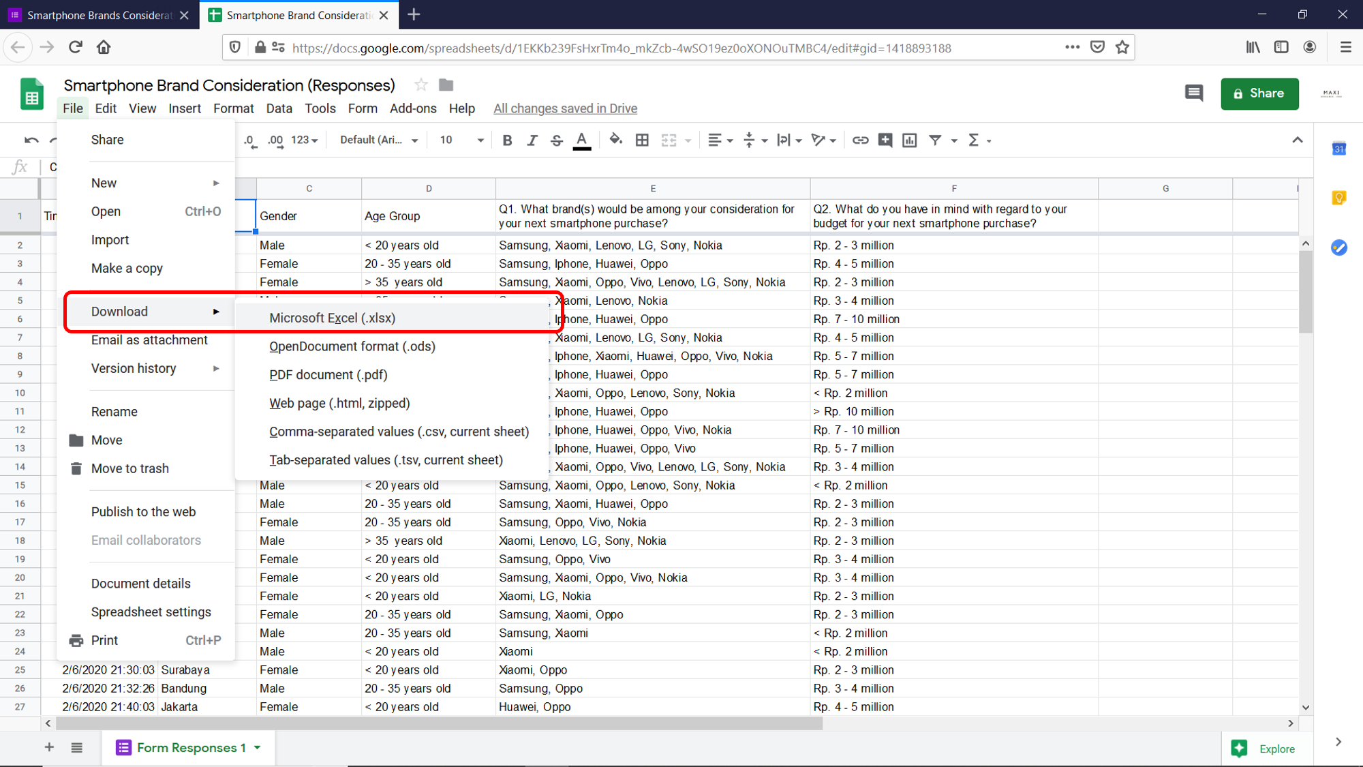Open the Default (Arial) font dropdown
The height and width of the screenshot is (767, 1363).
[379, 140]
